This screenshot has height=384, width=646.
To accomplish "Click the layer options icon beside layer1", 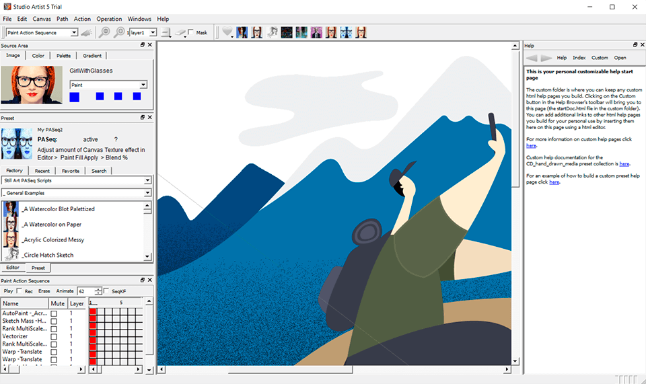I will (166, 32).
